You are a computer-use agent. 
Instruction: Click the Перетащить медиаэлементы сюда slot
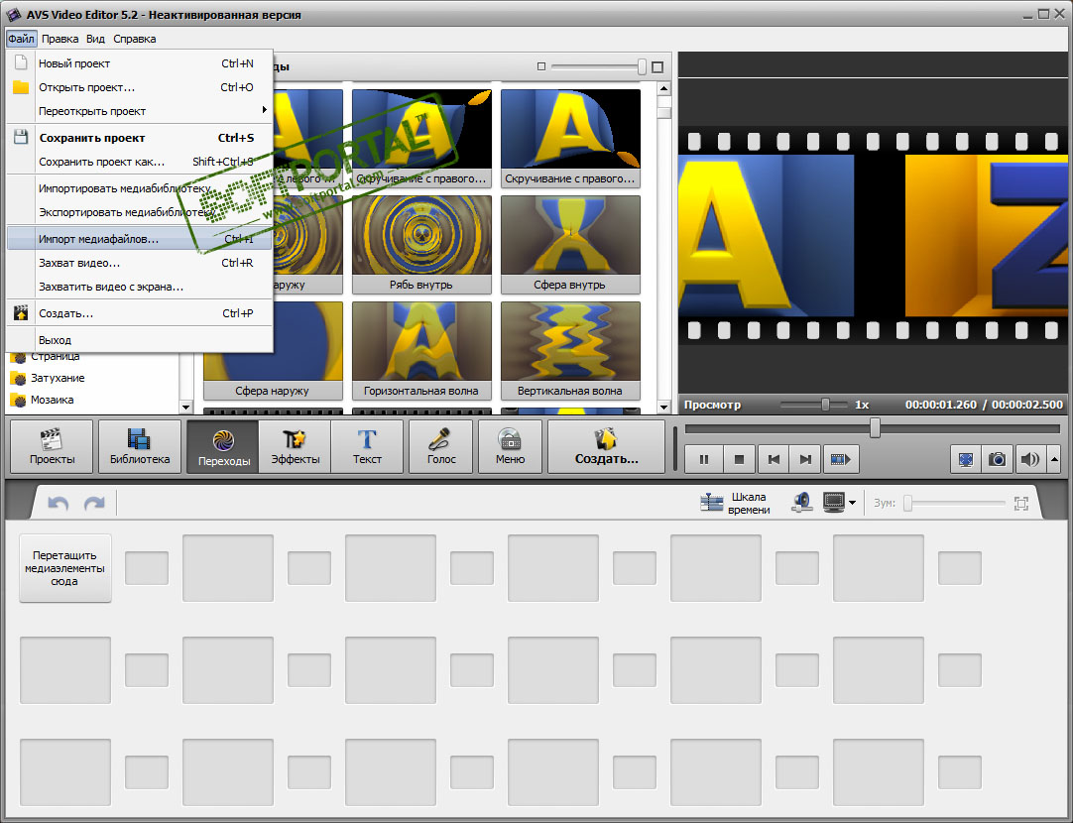[x=65, y=568]
